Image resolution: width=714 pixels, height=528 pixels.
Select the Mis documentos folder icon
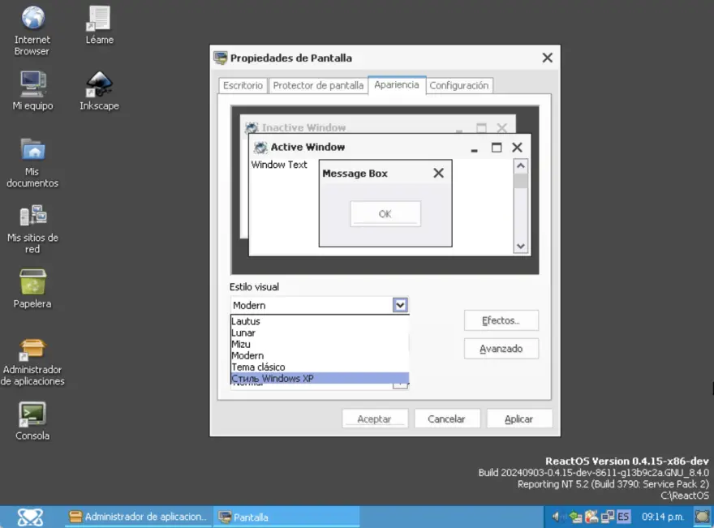click(32, 163)
